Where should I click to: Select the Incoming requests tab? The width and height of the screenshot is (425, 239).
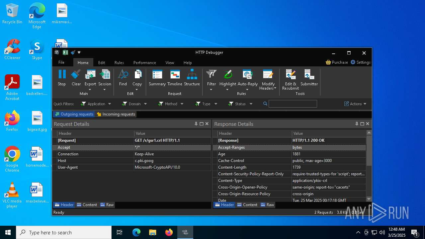(x=116, y=114)
